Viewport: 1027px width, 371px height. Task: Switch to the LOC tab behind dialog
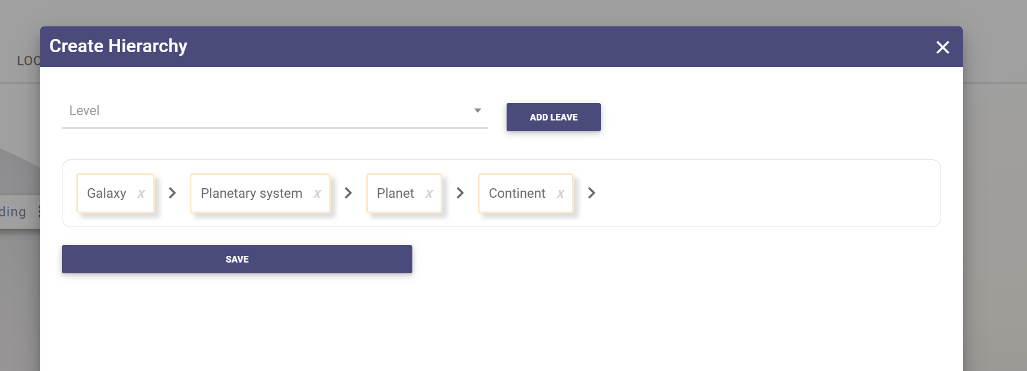[28, 61]
